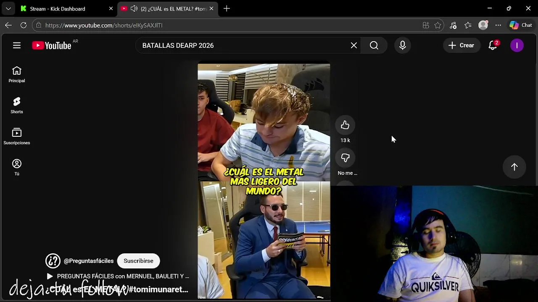
Task: Open Suscripciones in the sidebar
Action: (17, 137)
